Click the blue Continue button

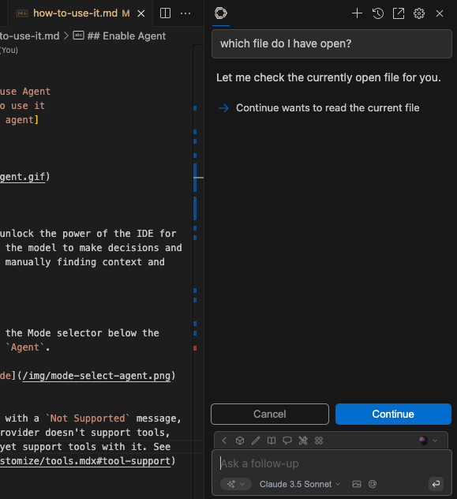393,414
